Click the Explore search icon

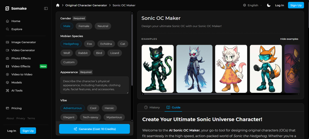point(7,29)
